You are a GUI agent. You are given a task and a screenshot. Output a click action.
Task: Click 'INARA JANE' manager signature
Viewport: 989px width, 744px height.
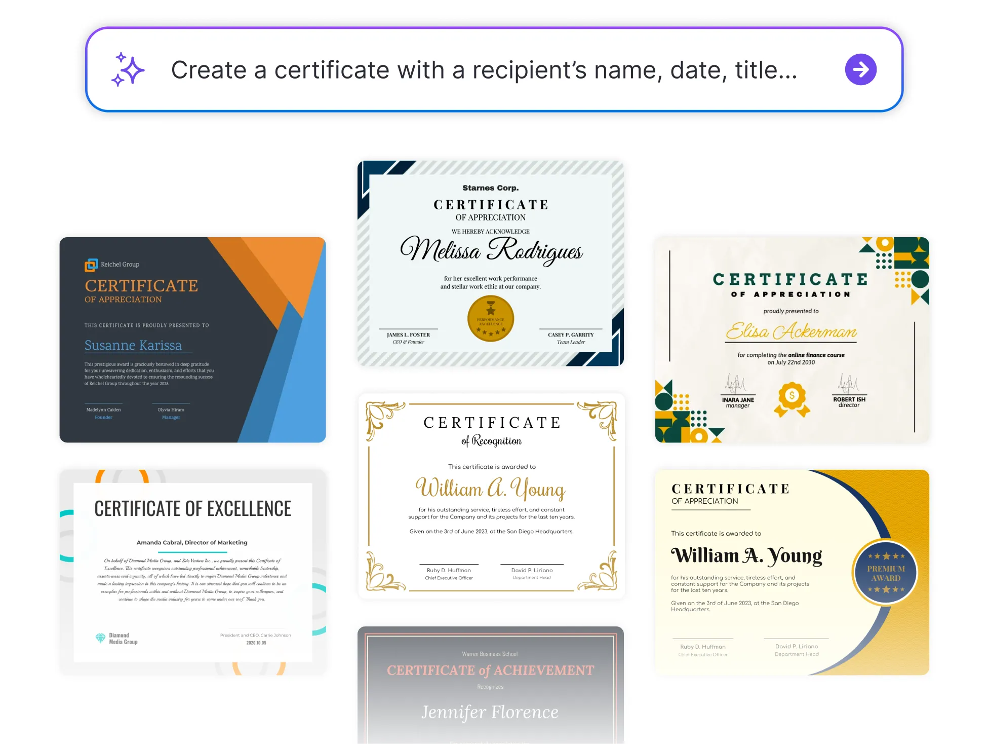[738, 400]
